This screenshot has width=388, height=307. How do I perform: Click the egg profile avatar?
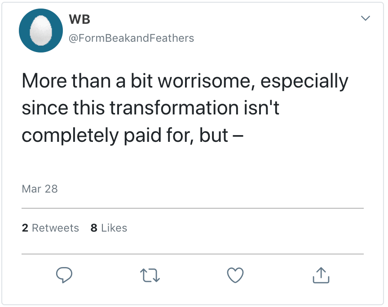tap(41, 31)
